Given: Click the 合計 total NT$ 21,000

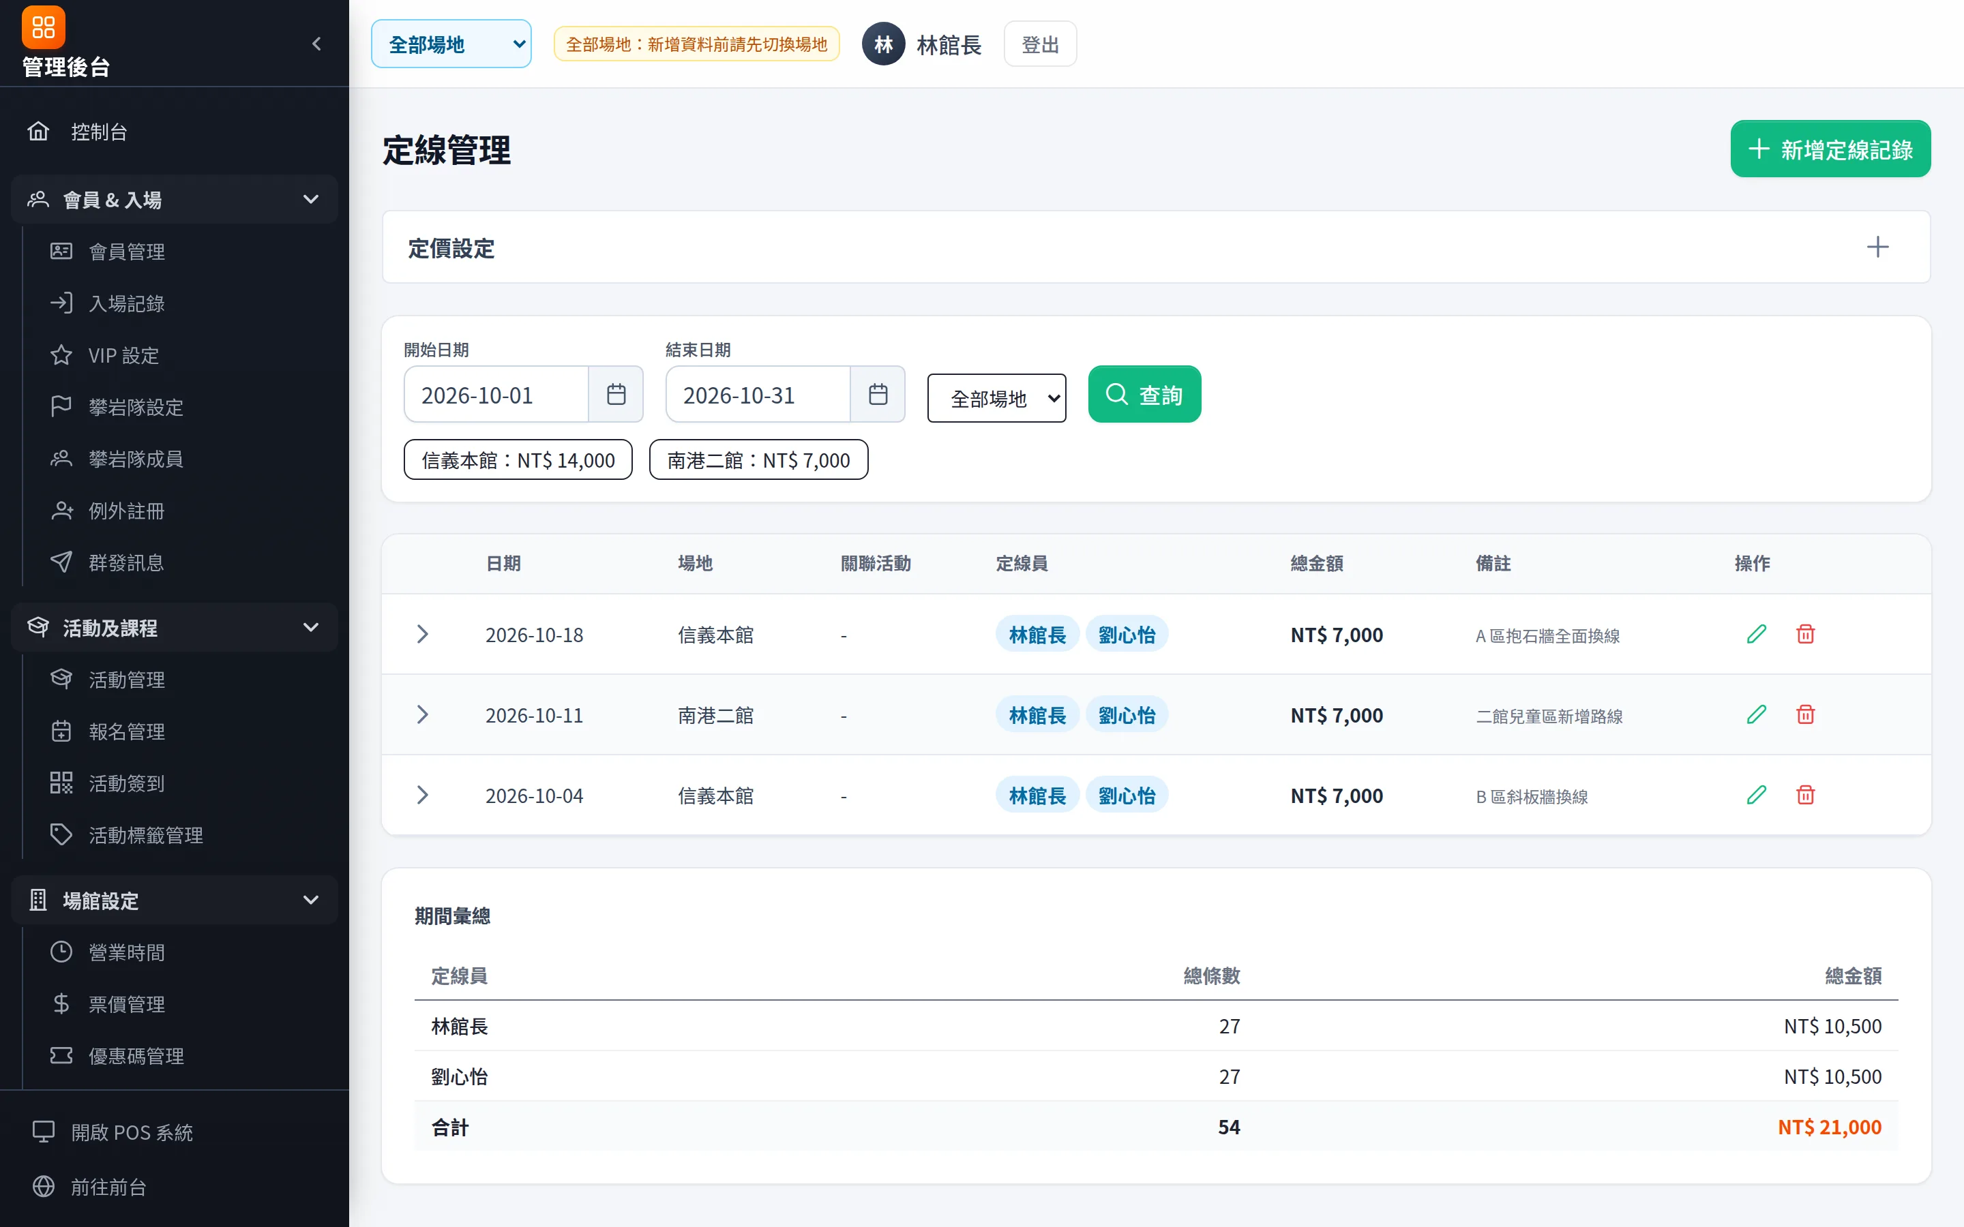Looking at the screenshot, I should pos(1829,1127).
